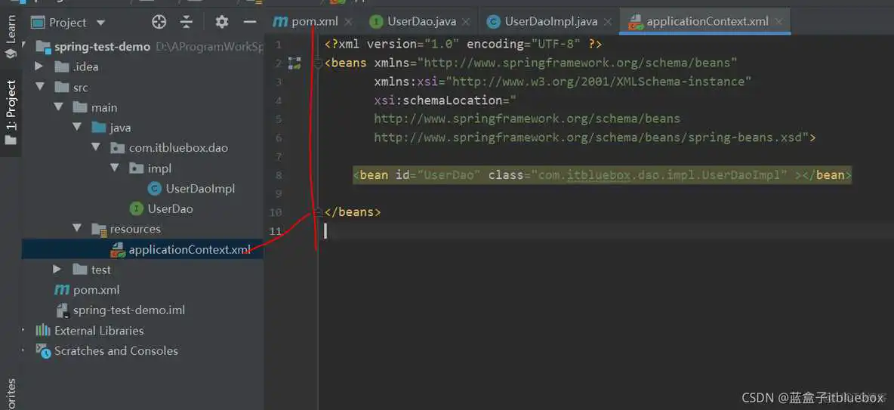The height and width of the screenshot is (410, 894).
Task: Expand External Libraries node
Action: 23,330
